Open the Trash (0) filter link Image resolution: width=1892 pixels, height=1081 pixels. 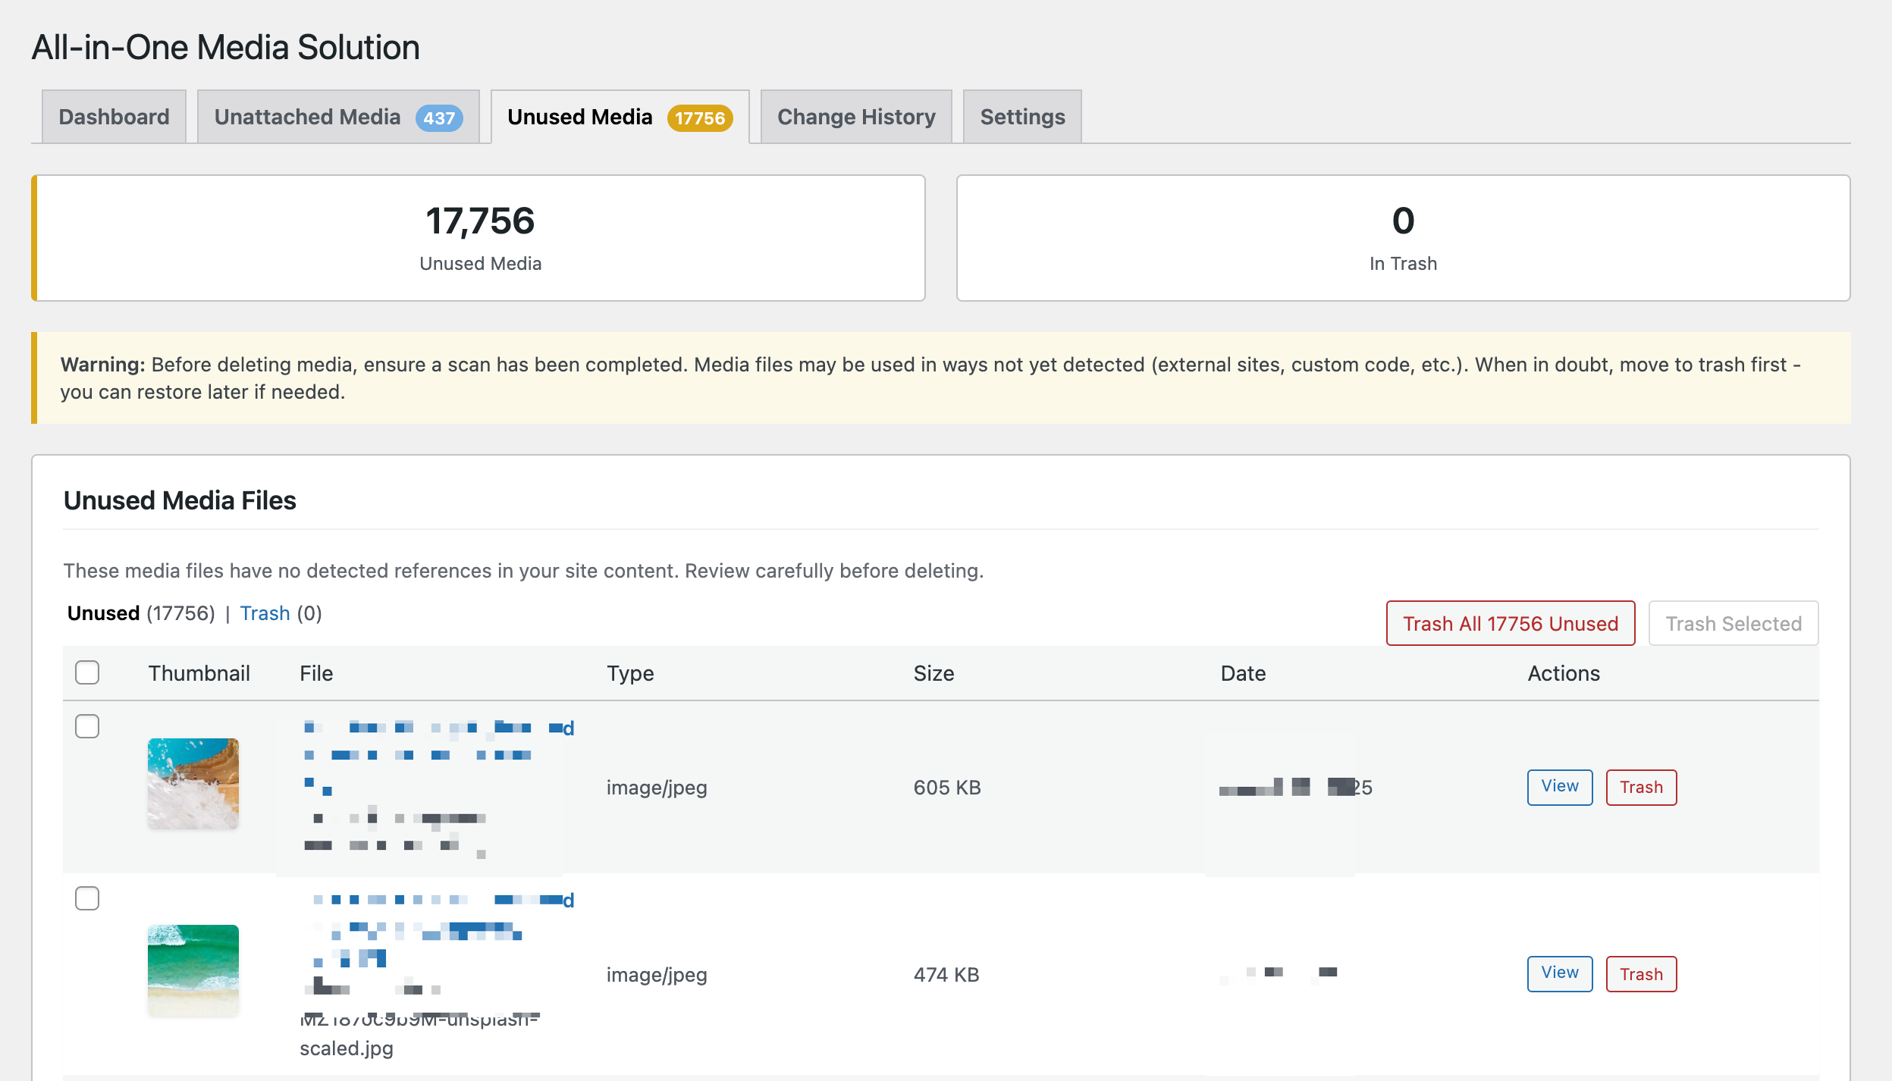265,613
